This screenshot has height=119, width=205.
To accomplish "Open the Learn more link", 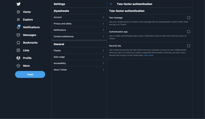I will tap(148, 55).
